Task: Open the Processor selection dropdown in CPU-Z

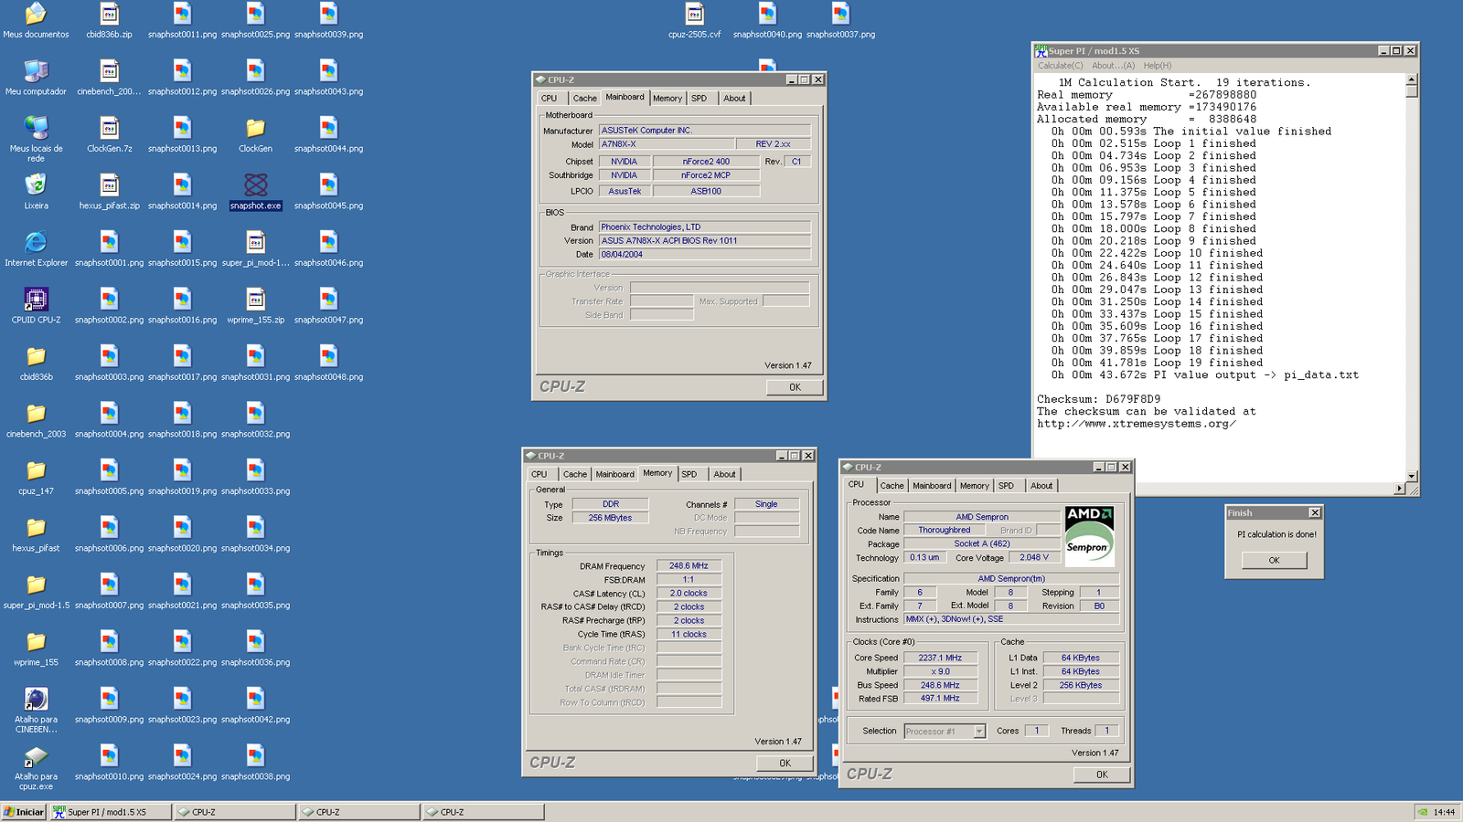Action: (980, 731)
